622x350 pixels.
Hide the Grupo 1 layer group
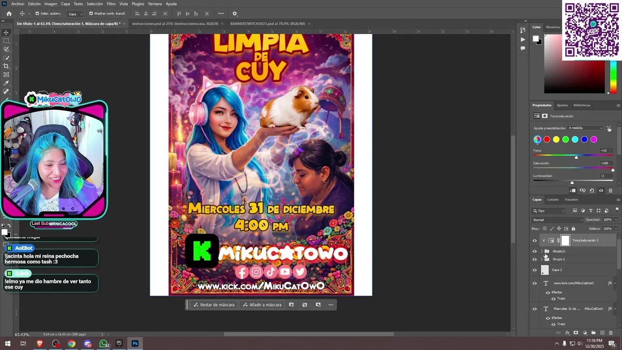click(535, 259)
